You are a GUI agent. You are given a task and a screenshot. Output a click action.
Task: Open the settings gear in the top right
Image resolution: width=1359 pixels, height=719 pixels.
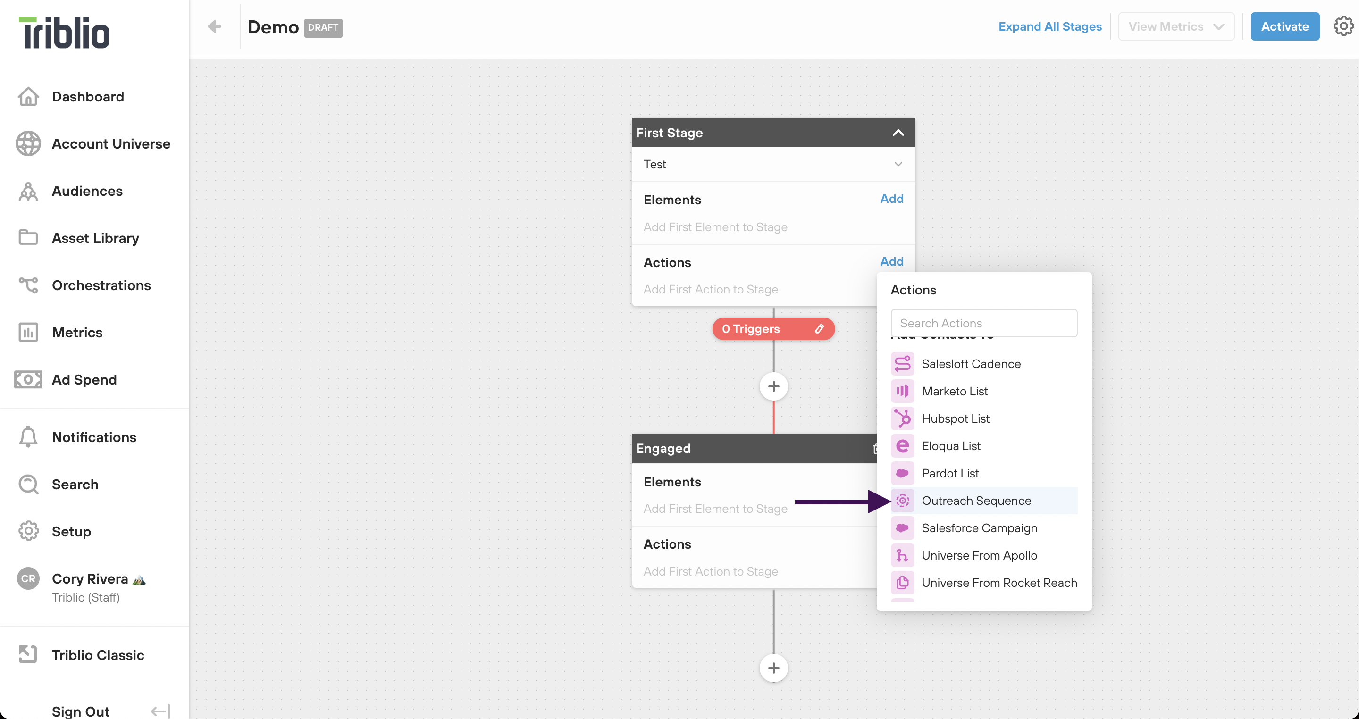[x=1342, y=26]
